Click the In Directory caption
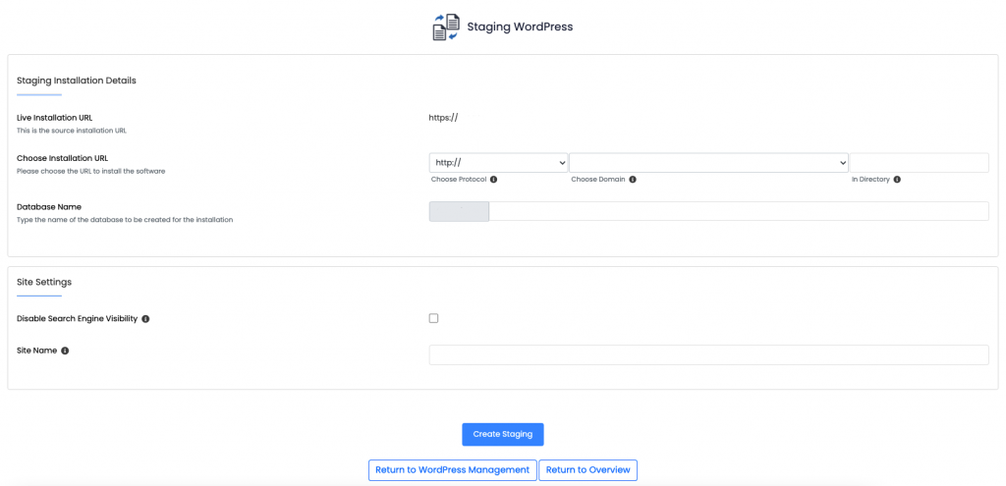Image resolution: width=1006 pixels, height=486 pixels. pos(870,180)
